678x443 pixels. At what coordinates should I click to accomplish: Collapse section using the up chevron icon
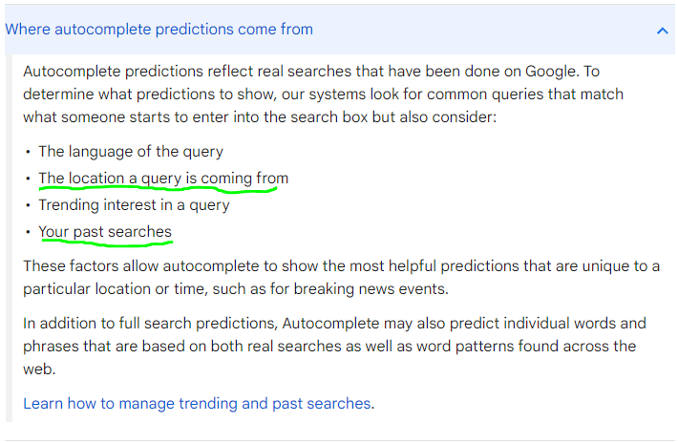(x=662, y=31)
